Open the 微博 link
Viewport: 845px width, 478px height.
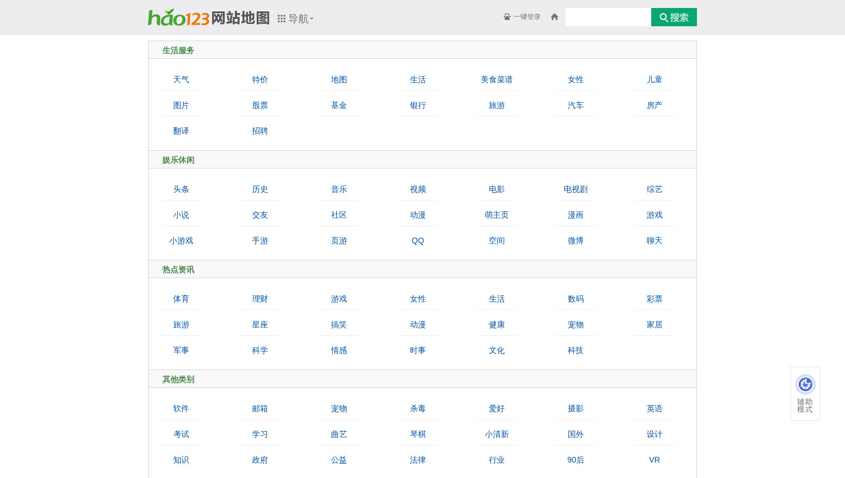(x=576, y=240)
